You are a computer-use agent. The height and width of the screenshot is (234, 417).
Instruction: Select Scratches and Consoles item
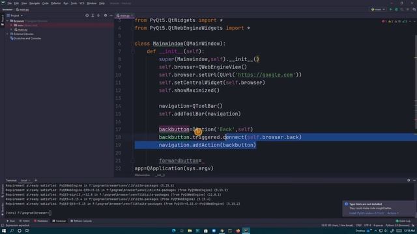(25, 38)
